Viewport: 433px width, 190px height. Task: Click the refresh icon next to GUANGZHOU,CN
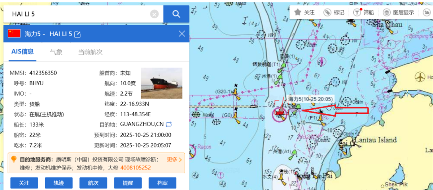pyautogui.click(x=169, y=124)
